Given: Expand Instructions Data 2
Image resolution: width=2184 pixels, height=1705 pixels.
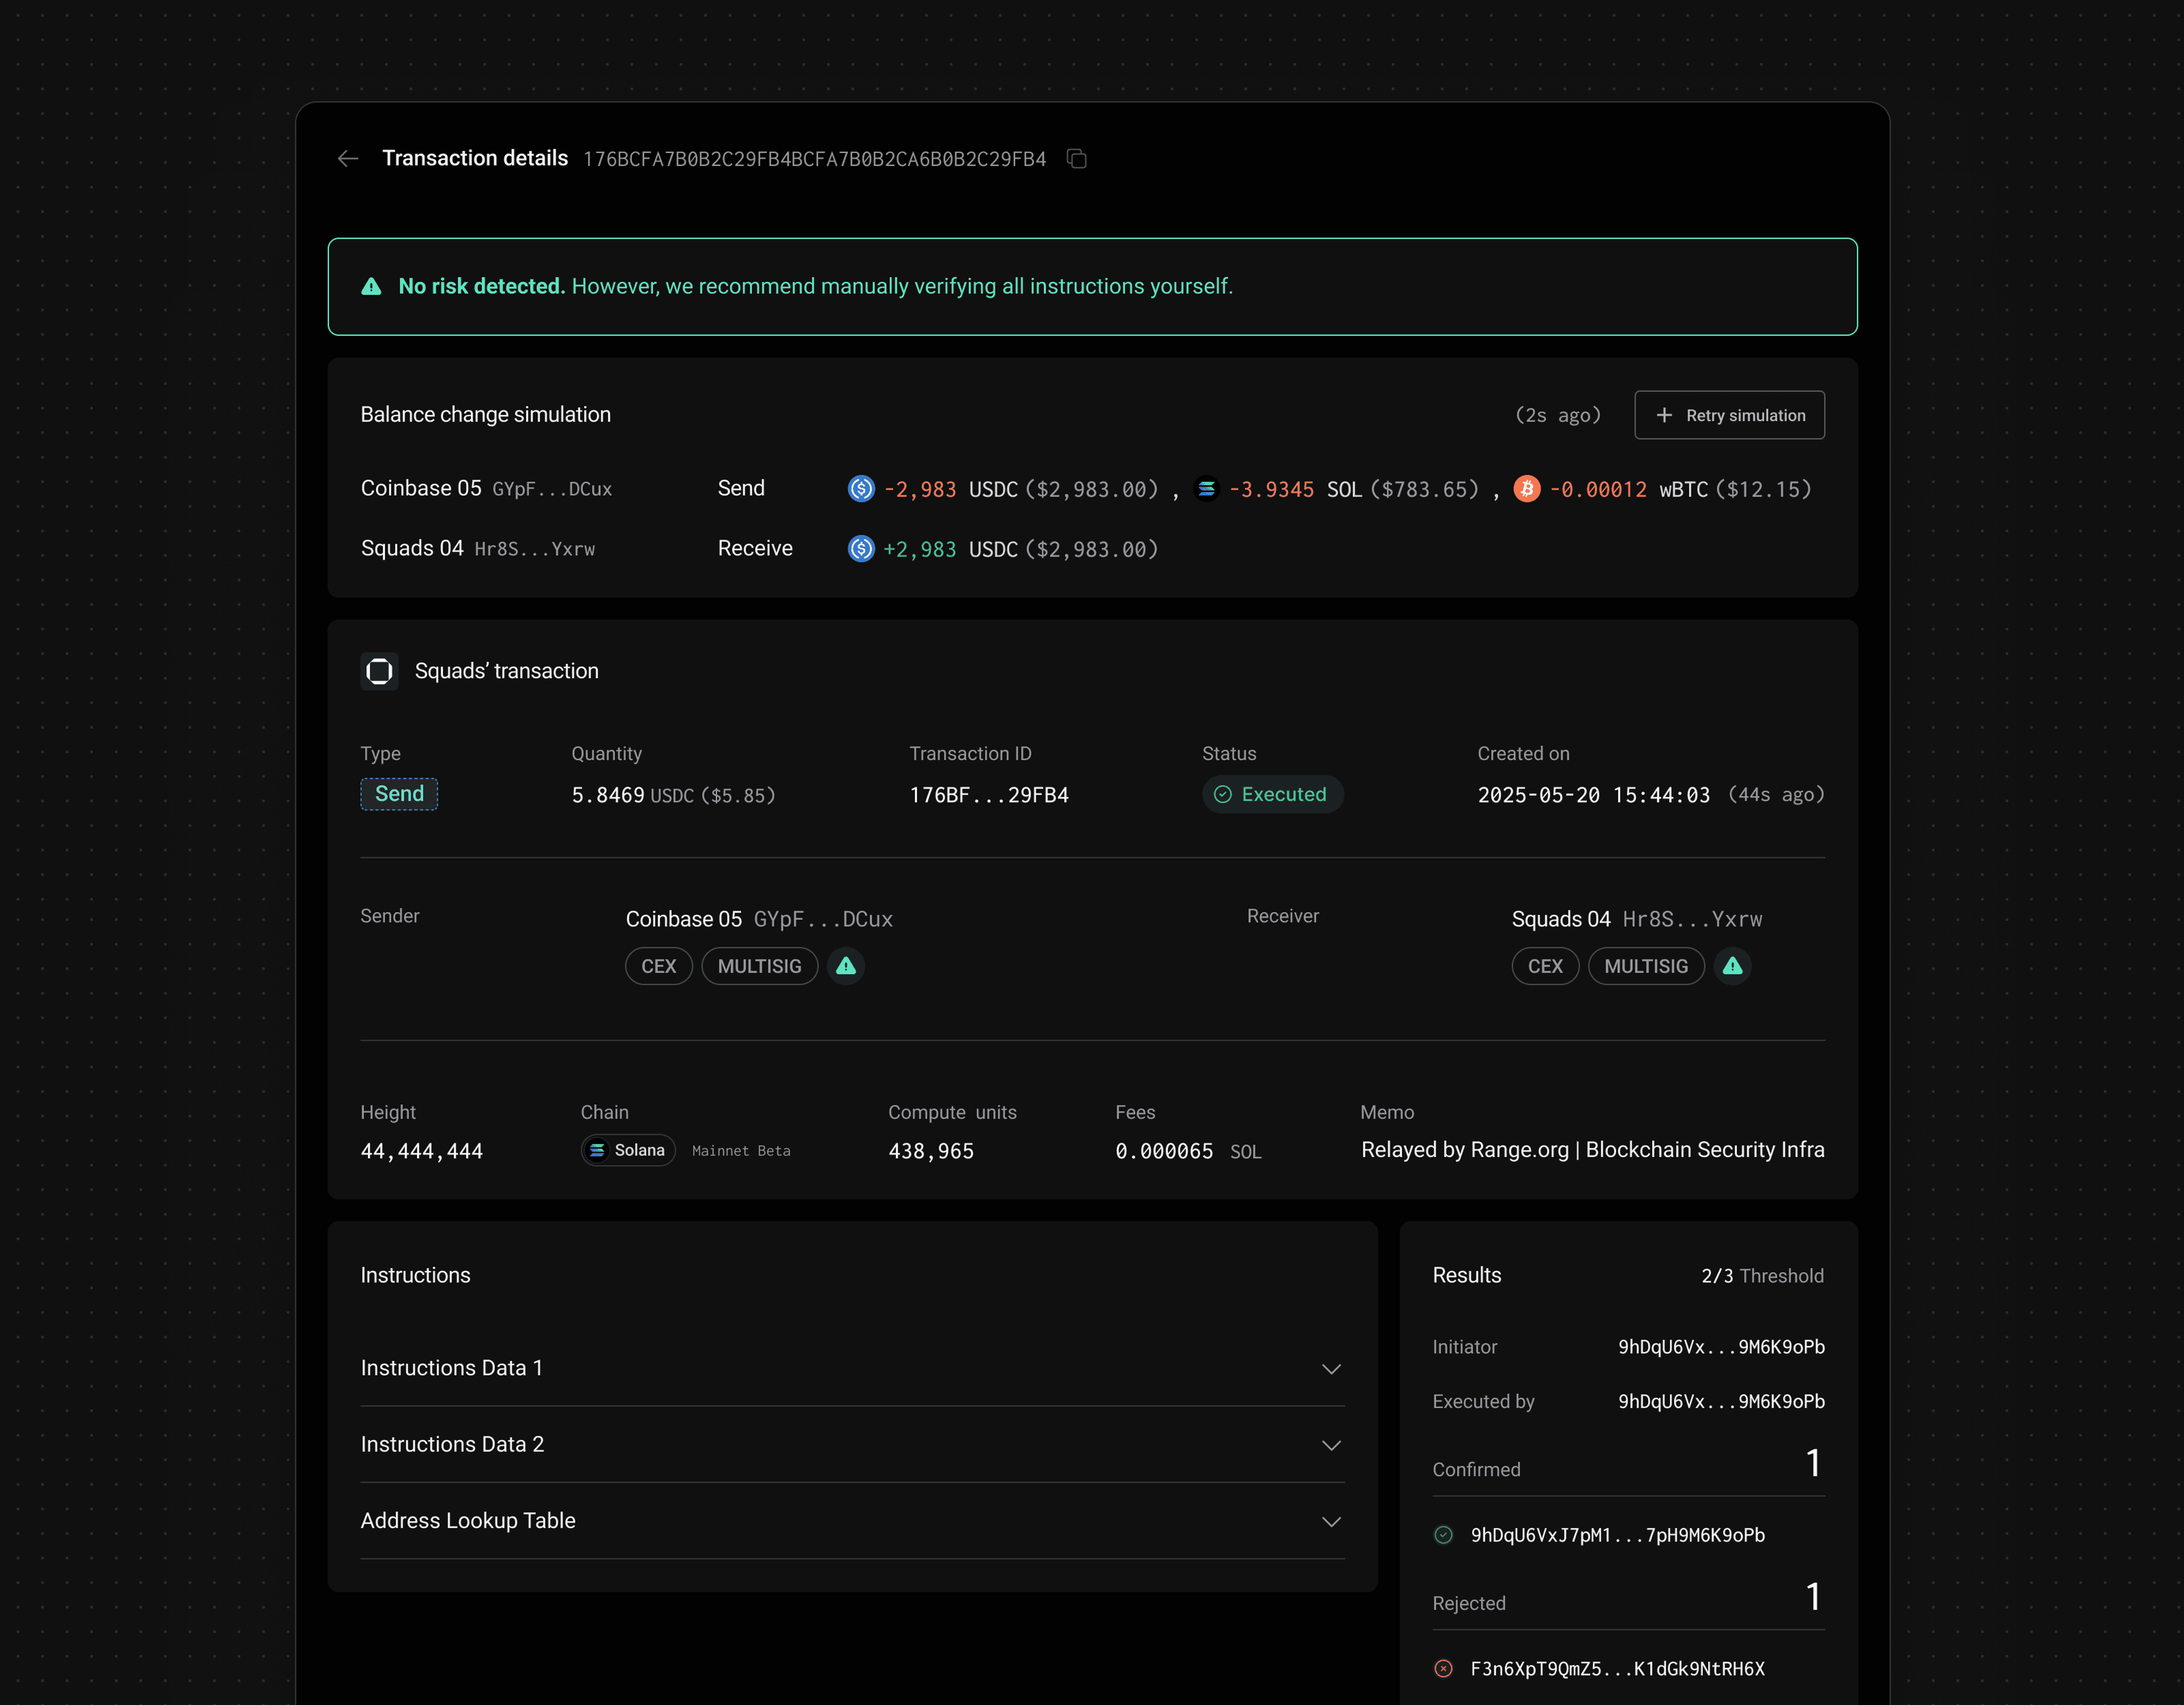Looking at the screenshot, I should tap(852, 1444).
